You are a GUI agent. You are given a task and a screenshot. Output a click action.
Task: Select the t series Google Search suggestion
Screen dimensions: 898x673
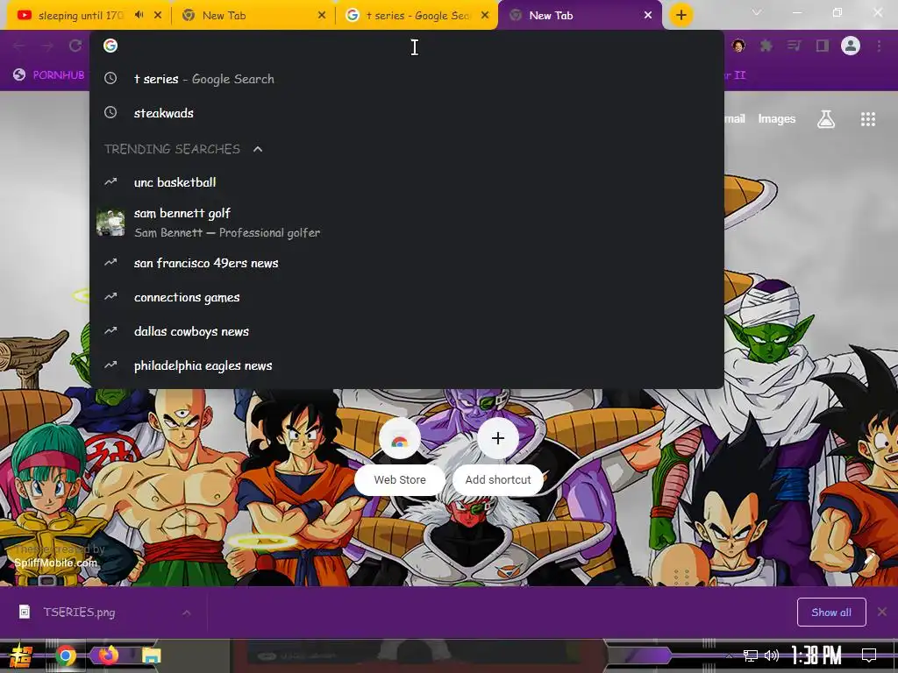pos(407,79)
